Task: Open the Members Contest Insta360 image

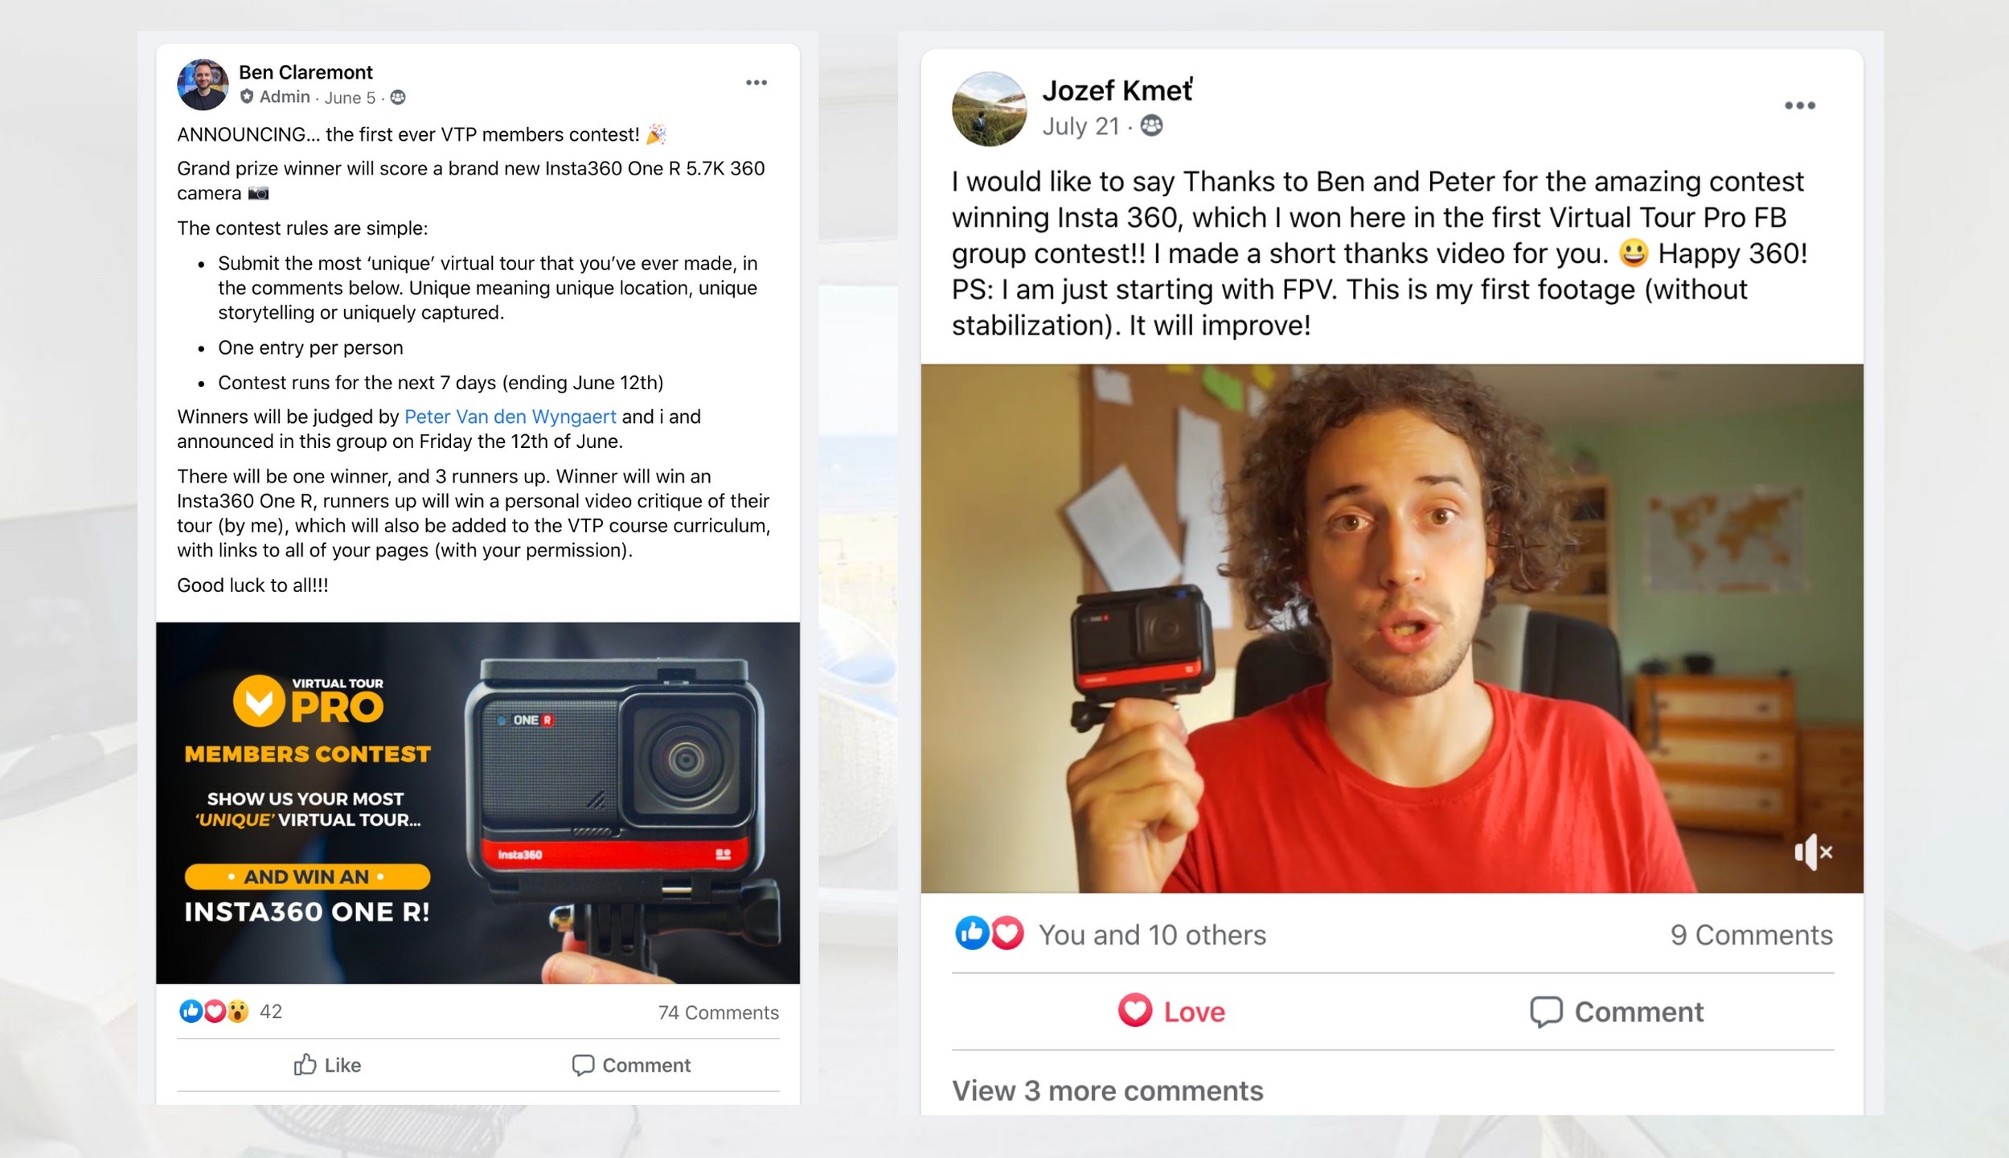Action: tap(478, 803)
